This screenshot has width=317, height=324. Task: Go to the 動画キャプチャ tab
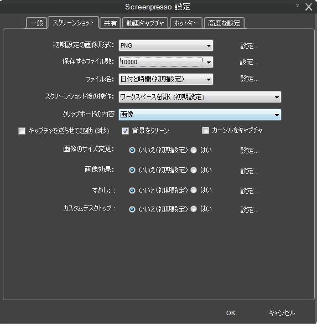tap(145, 23)
